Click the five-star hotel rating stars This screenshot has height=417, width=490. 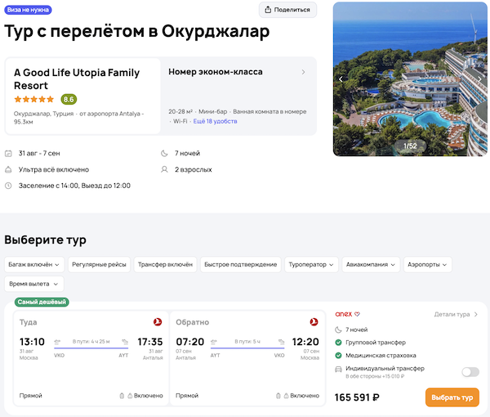click(34, 99)
